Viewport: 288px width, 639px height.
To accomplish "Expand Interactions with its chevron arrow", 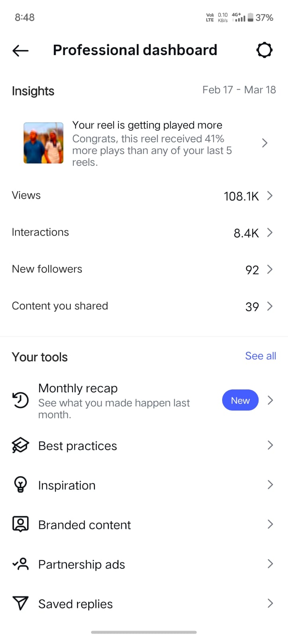I will click(x=270, y=232).
